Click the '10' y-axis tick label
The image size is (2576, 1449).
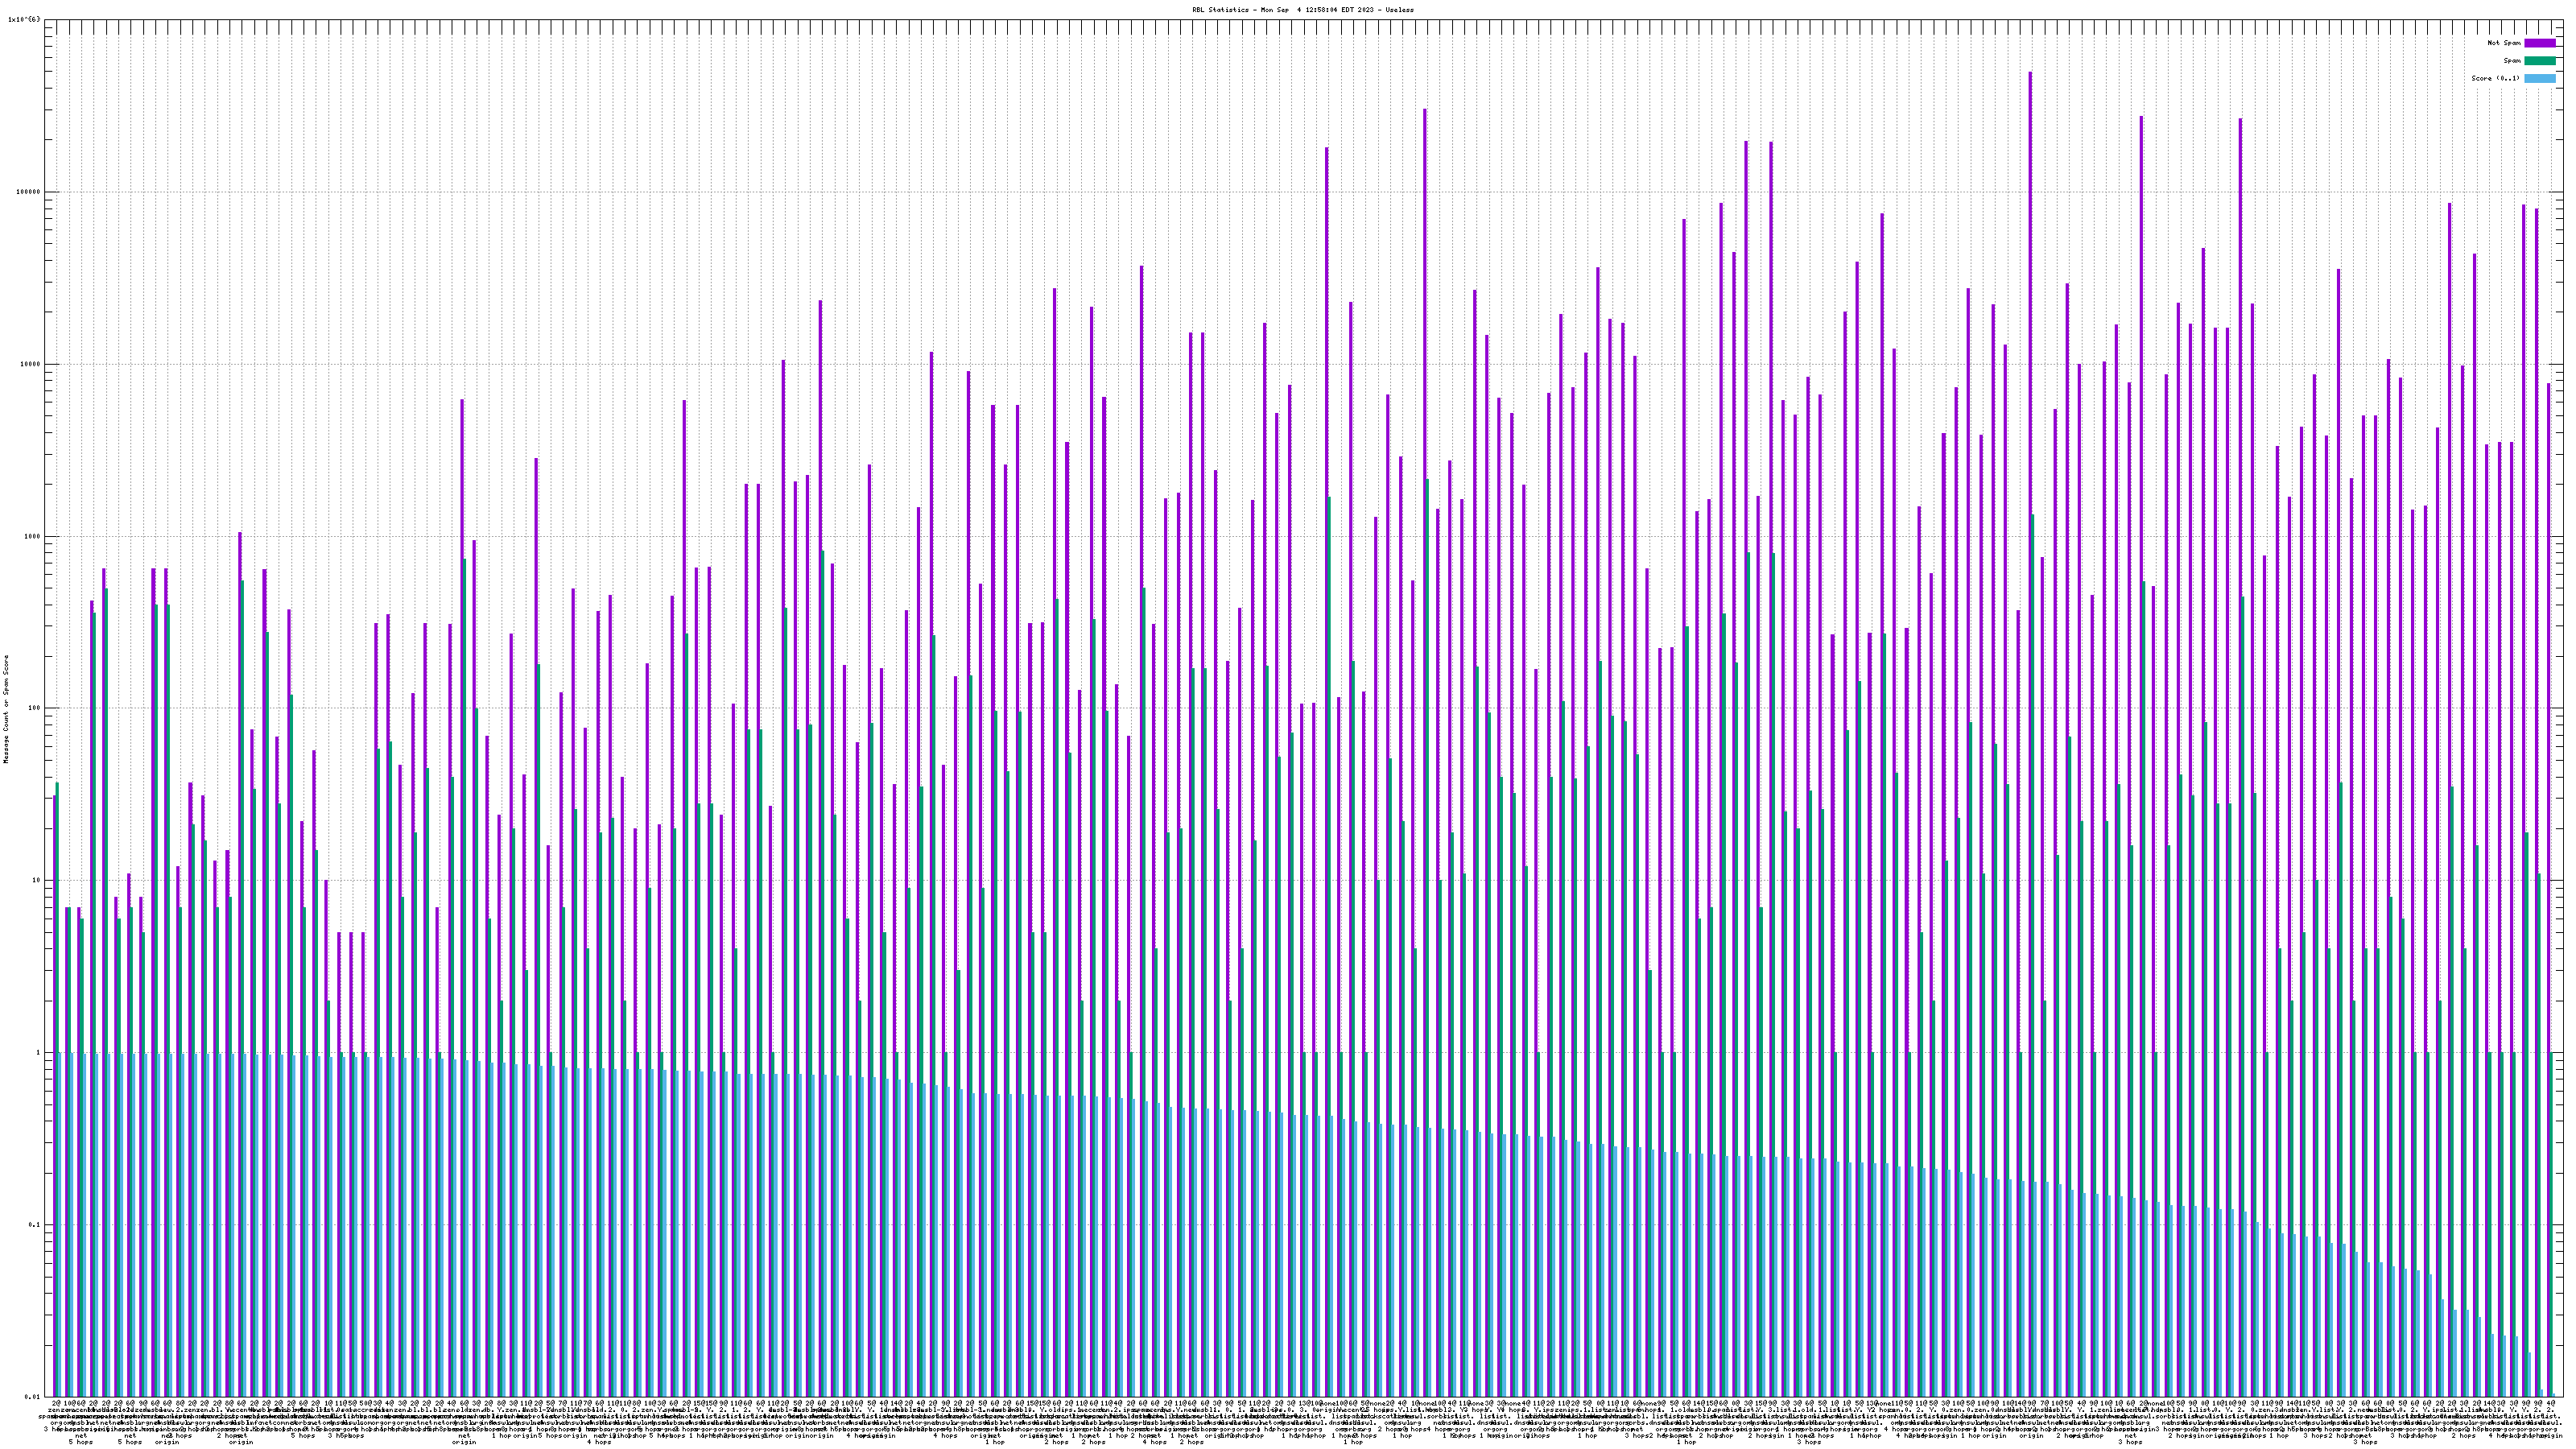click(x=36, y=880)
